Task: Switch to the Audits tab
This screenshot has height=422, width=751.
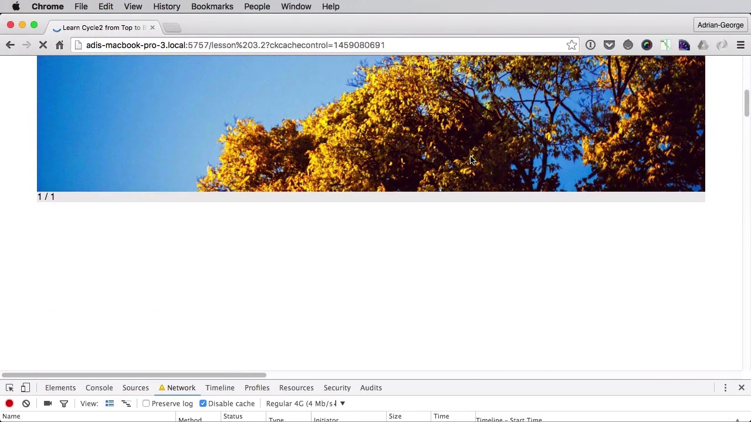Action: click(x=371, y=387)
